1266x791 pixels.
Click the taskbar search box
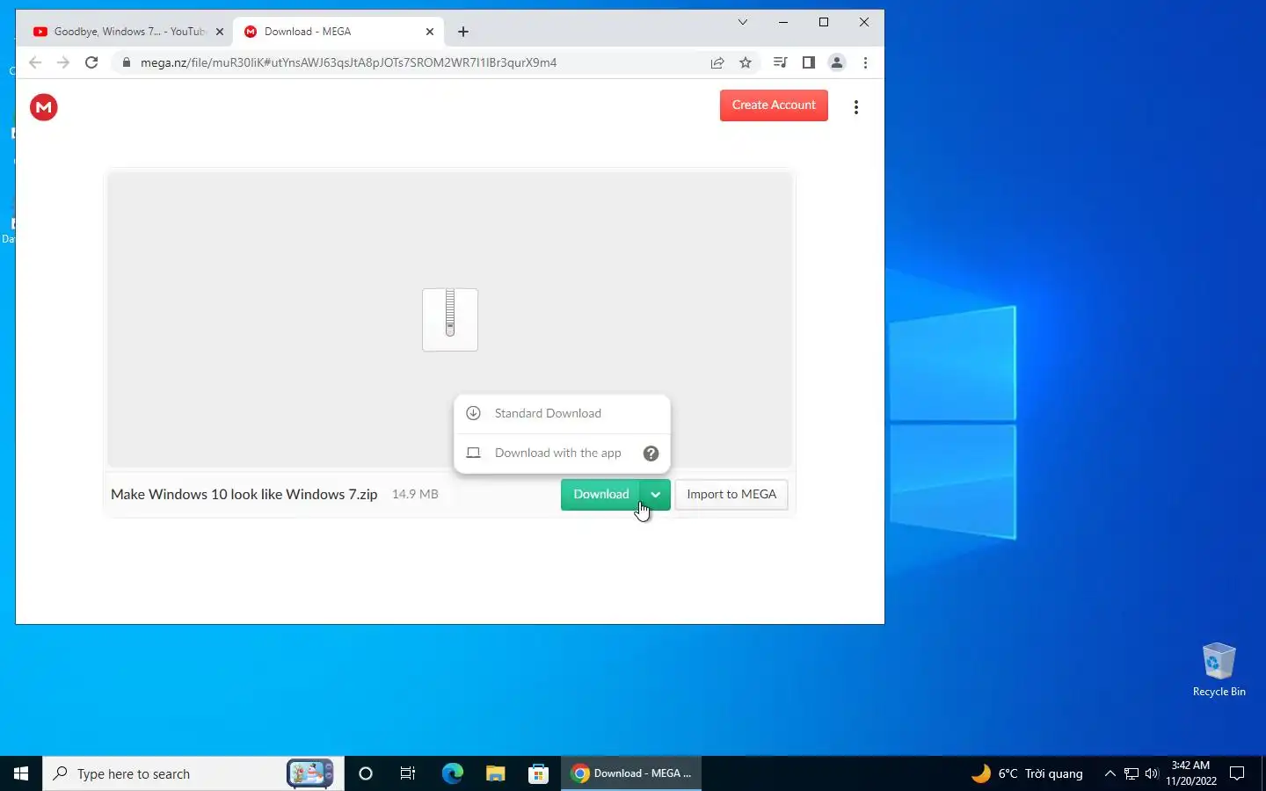(193, 773)
